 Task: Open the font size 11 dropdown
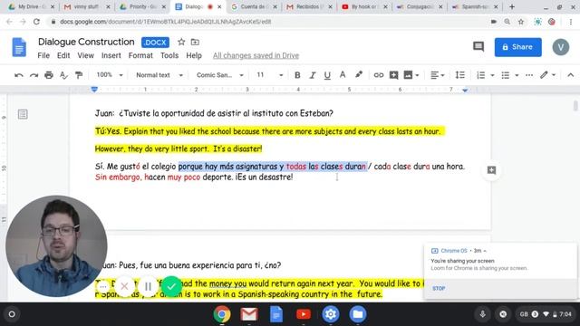269,75
